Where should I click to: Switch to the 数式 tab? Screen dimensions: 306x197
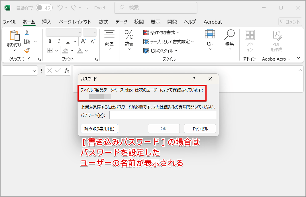tap(103, 22)
